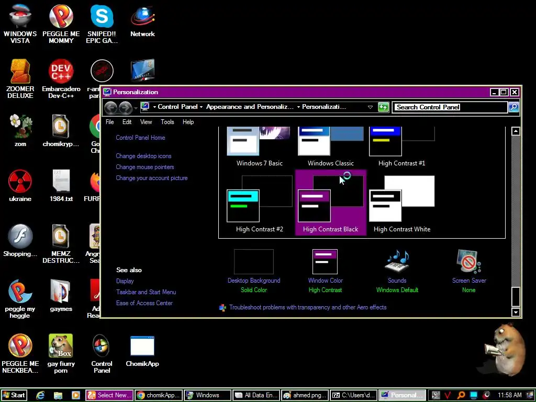Click the system tray clock
Screen dimensions: 536x402
point(509,395)
